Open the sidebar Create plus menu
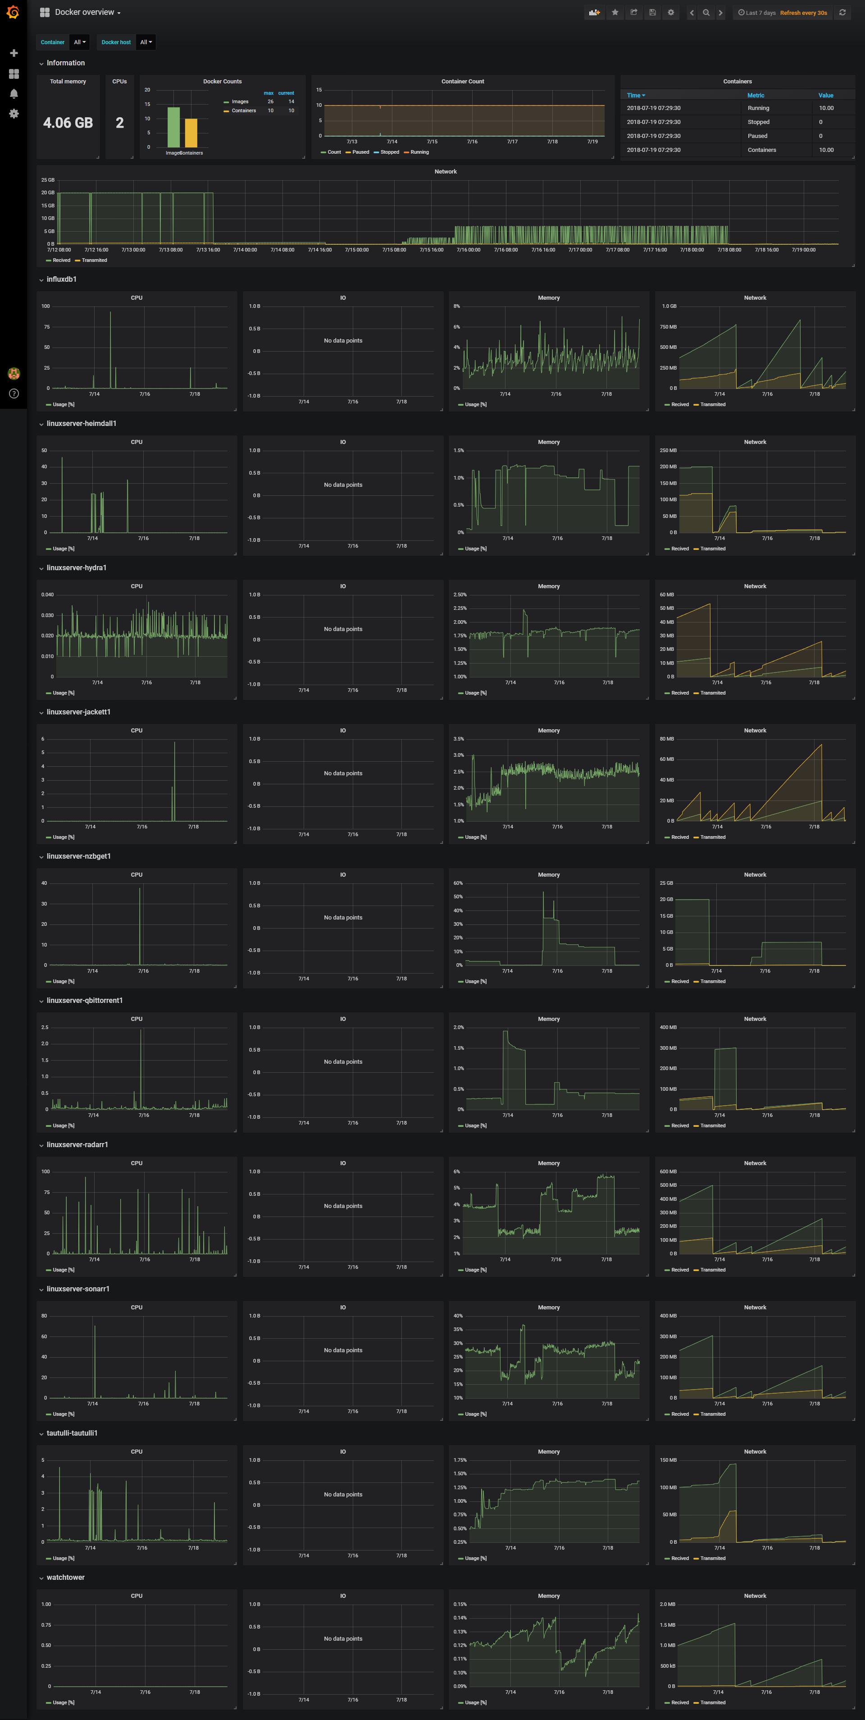The width and height of the screenshot is (865, 1720). 14,53
